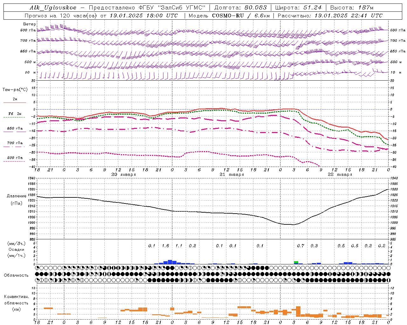Viewport: 407px width, 325px height.
Task: Click the 10 м wind level label on left
Action: point(30,72)
